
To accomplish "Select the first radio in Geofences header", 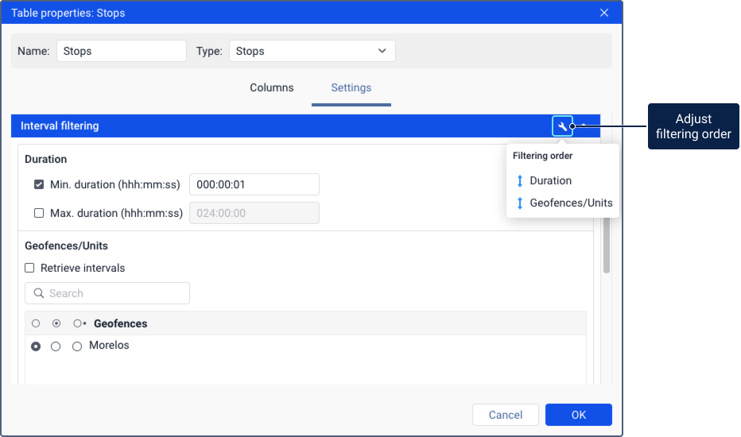I will point(36,323).
